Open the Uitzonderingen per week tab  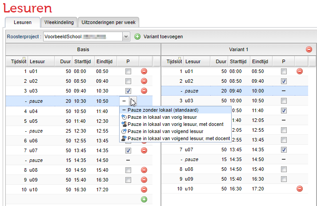[108, 22]
